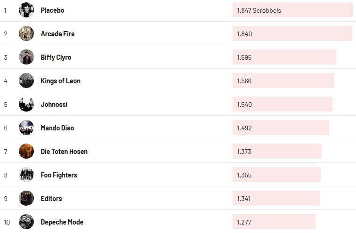Click the Depeche Mode name link

click(x=62, y=222)
